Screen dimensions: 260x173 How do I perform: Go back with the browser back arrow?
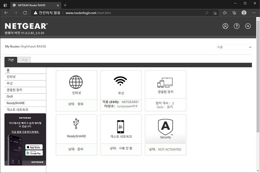(6, 13)
